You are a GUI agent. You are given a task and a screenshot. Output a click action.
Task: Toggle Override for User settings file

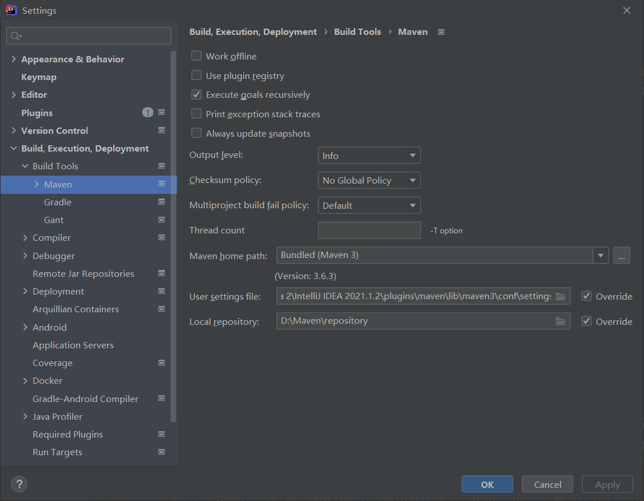click(x=586, y=296)
